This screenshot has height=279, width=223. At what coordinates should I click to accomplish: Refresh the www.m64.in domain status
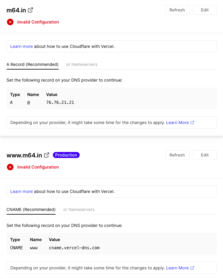177,155
